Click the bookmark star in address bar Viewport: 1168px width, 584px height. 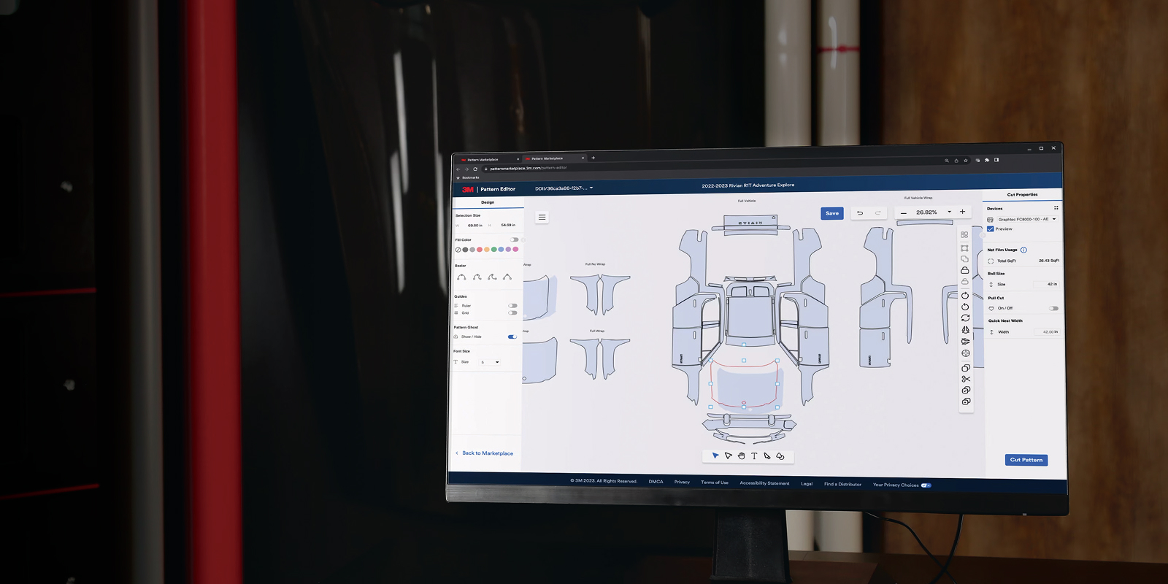(965, 161)
